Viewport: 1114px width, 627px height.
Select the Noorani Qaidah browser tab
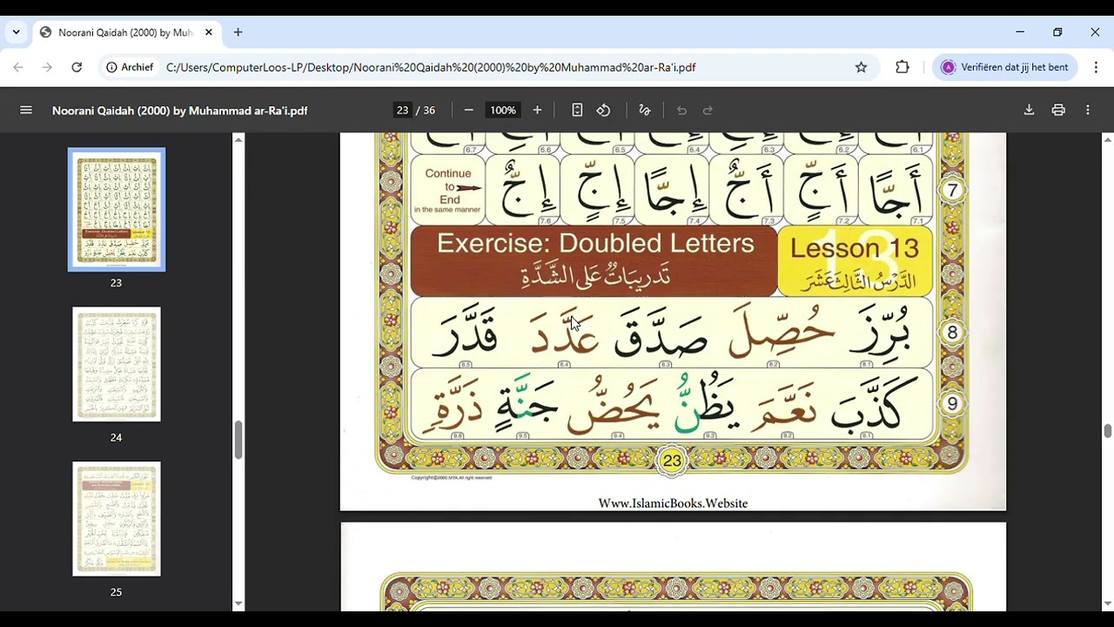127,32
